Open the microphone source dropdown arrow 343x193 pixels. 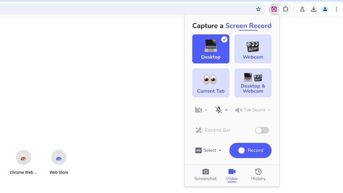pos(226,110)
